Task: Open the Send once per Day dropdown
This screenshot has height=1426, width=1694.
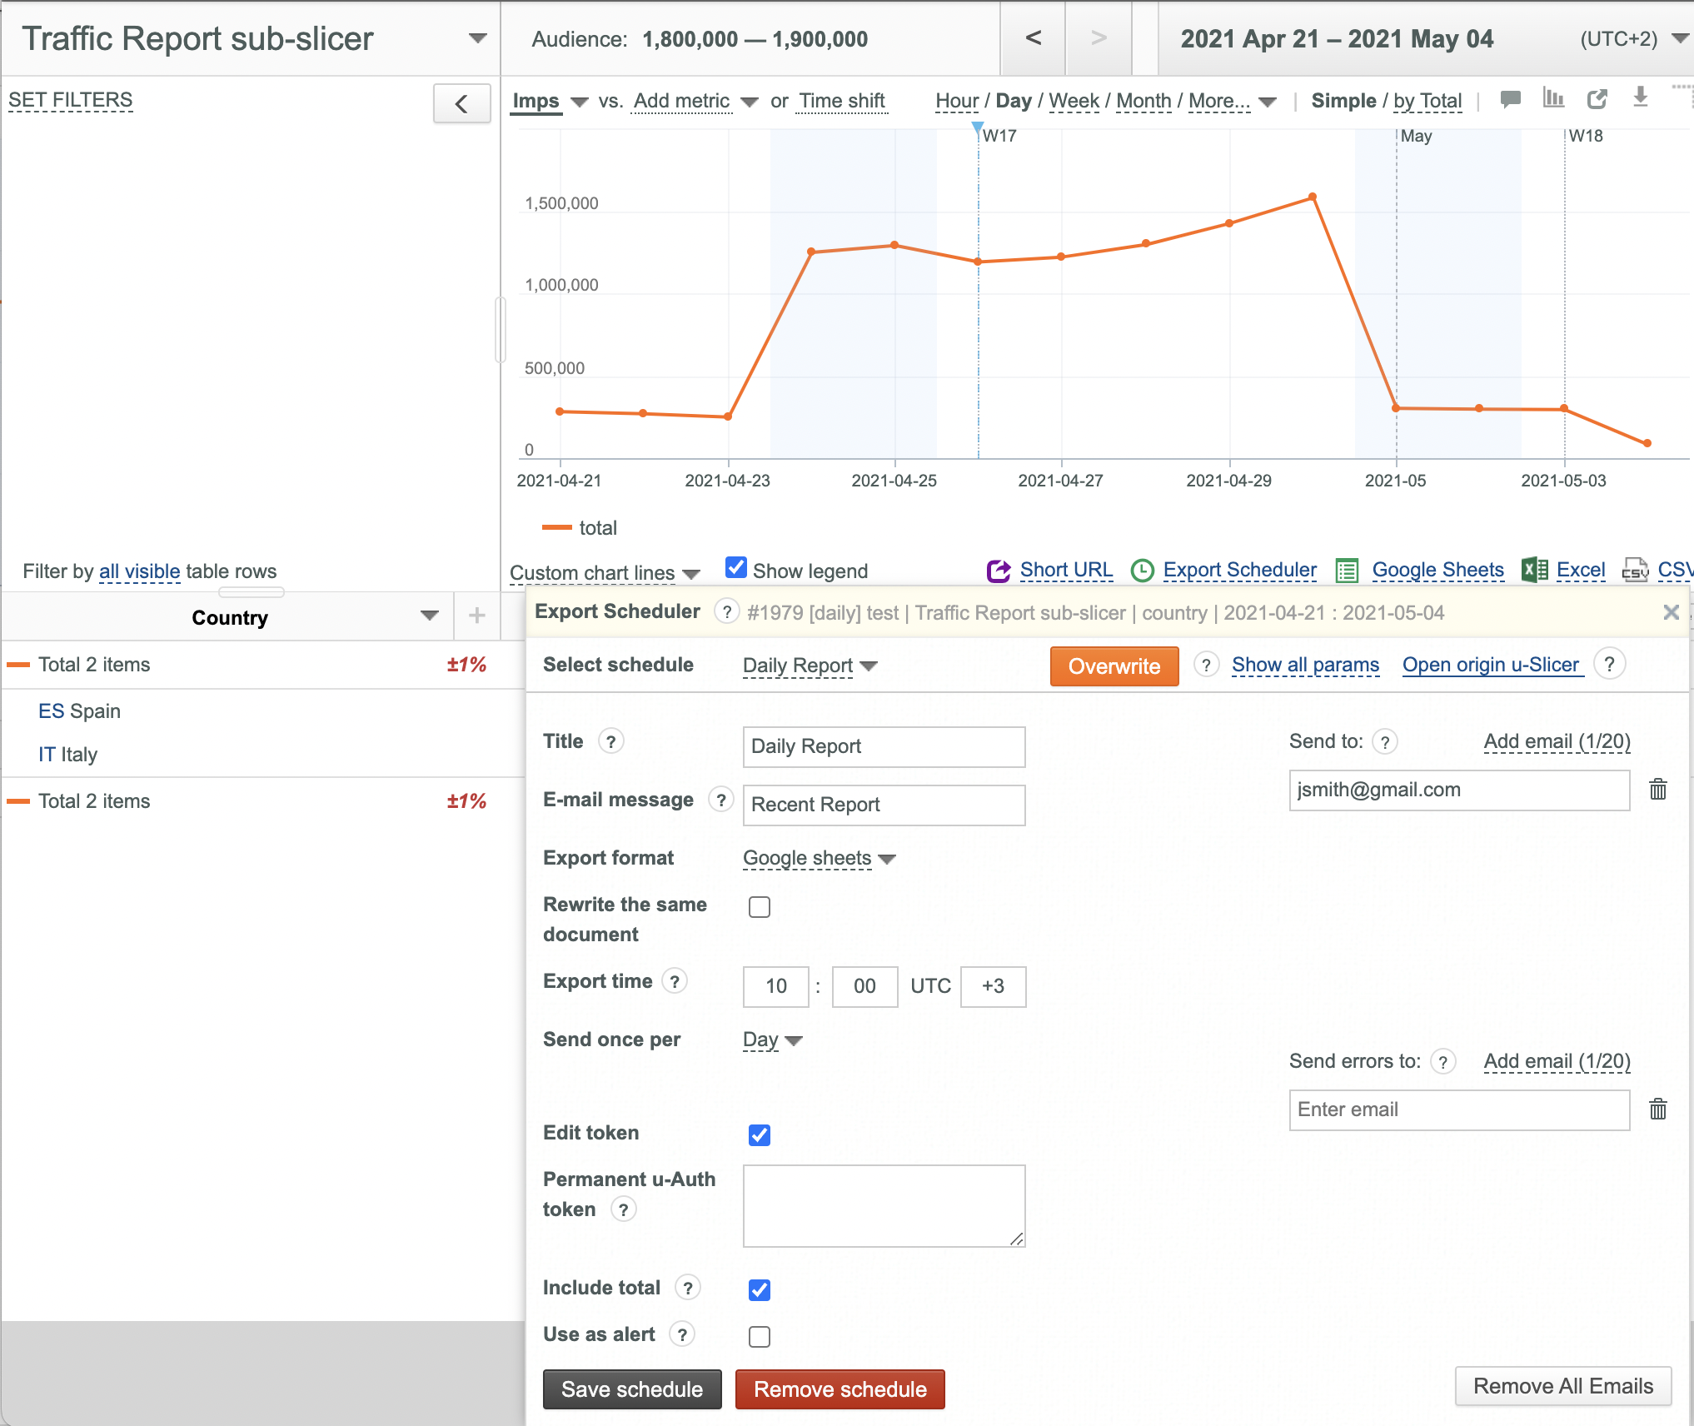Action: 772,1040
